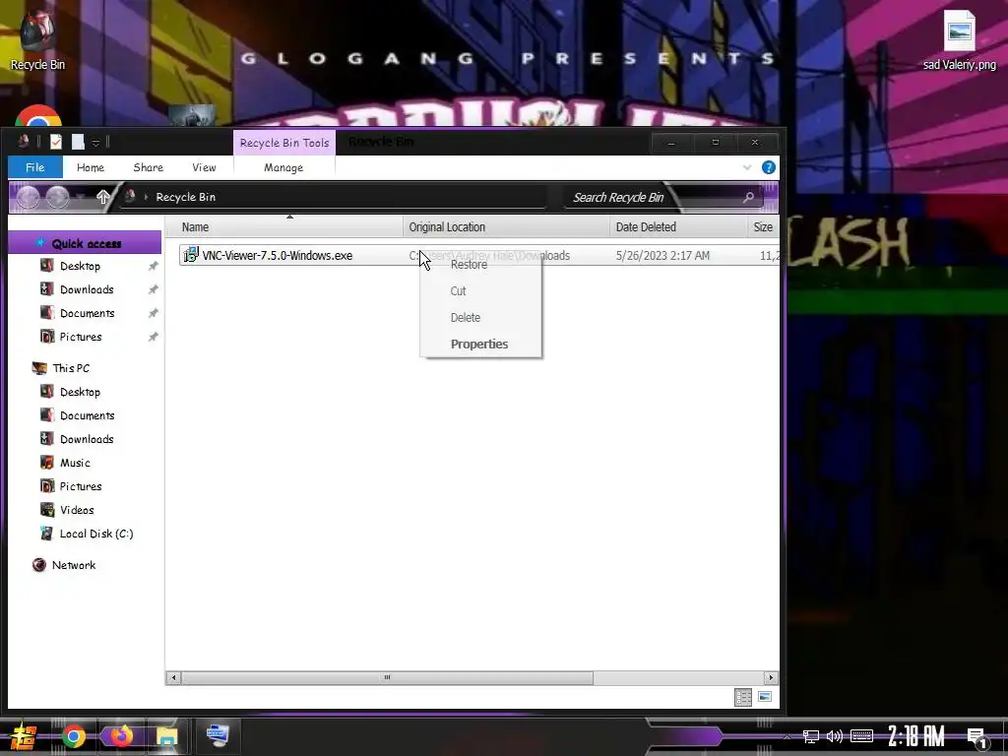Open the Customize Quick Access Toolbar dropdown

tap(95, 143)
